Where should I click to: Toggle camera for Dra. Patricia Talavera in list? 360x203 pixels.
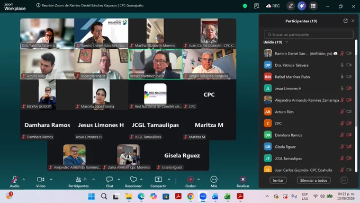click(349, 65)
